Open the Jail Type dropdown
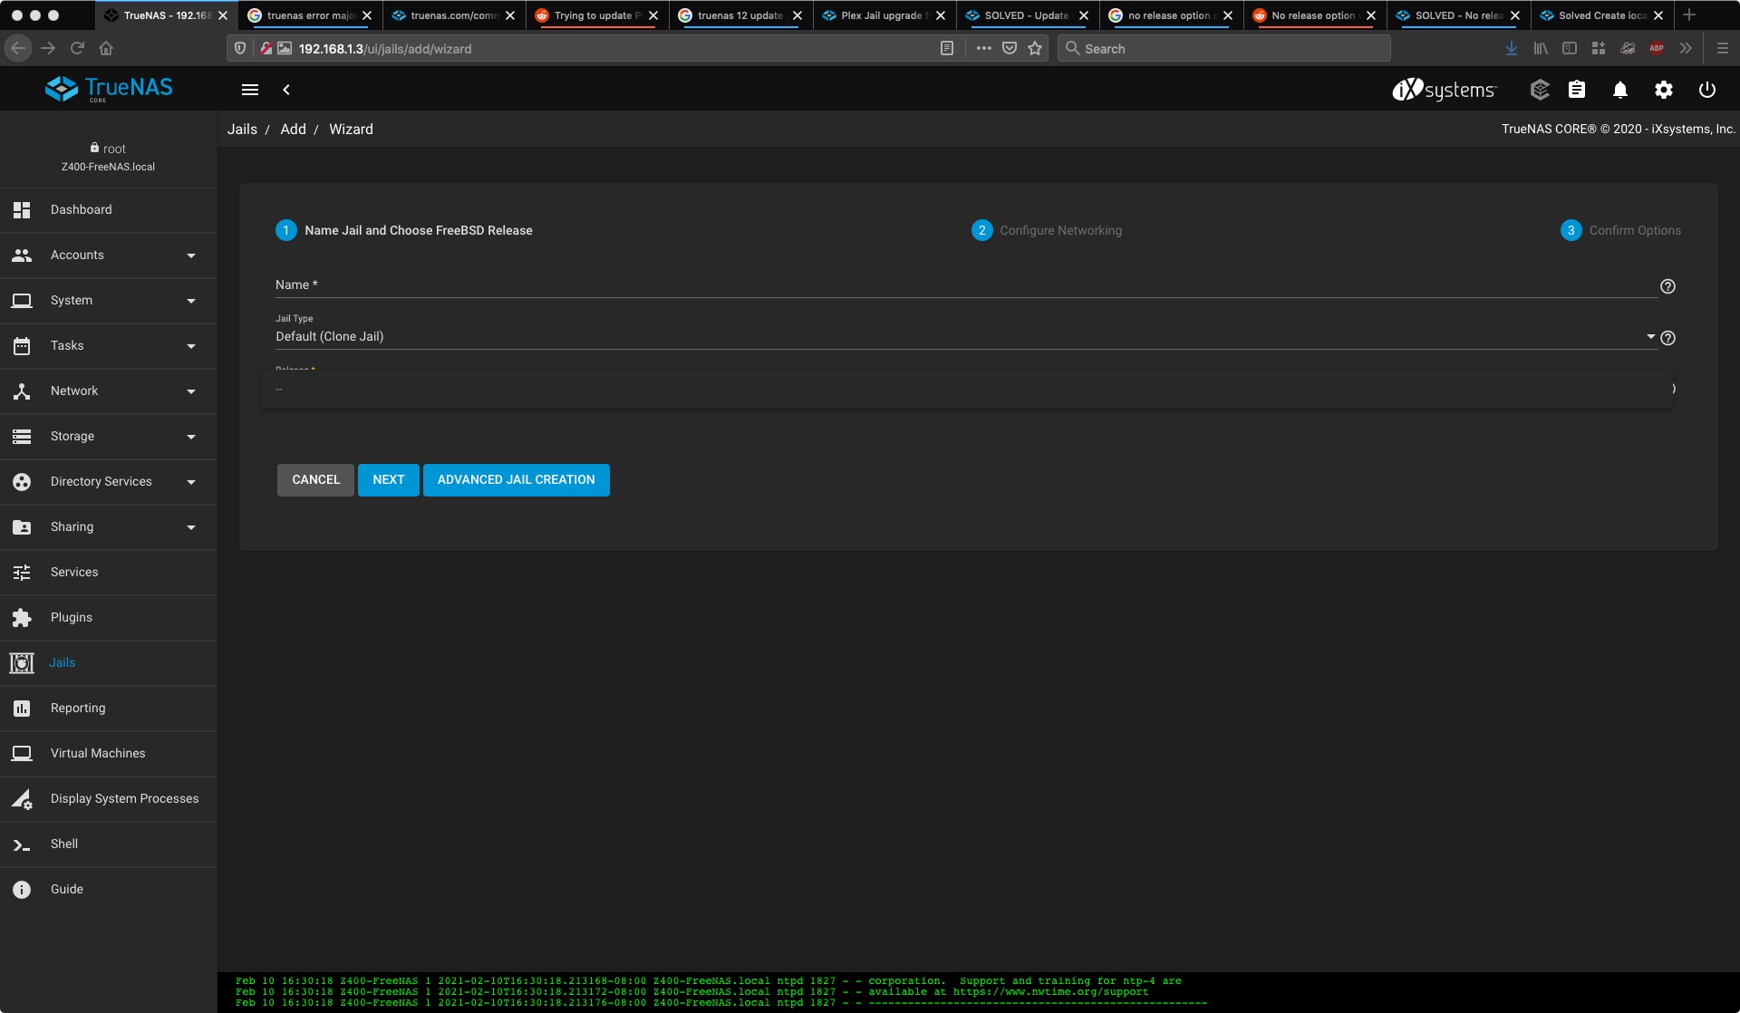Viewport: 1740px width, 1013px height. 961,336
